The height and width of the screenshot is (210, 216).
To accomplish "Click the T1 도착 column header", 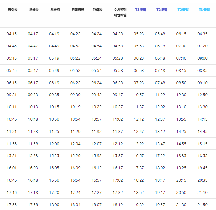I will point(141,10).
